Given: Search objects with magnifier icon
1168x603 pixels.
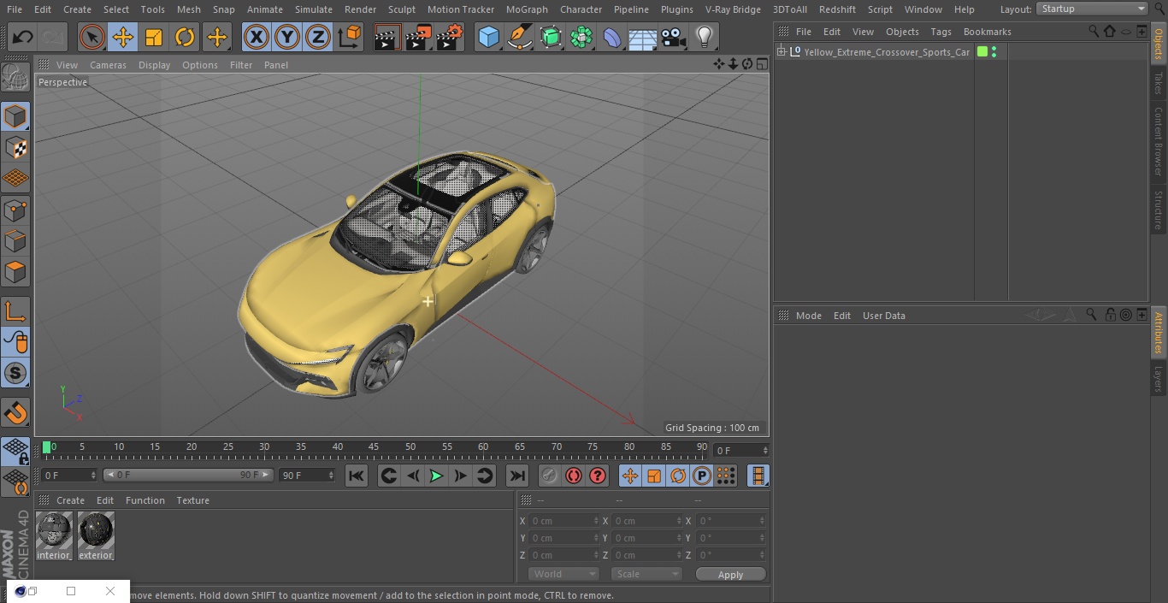Looking at the screenshot, I should (1094, 32).
